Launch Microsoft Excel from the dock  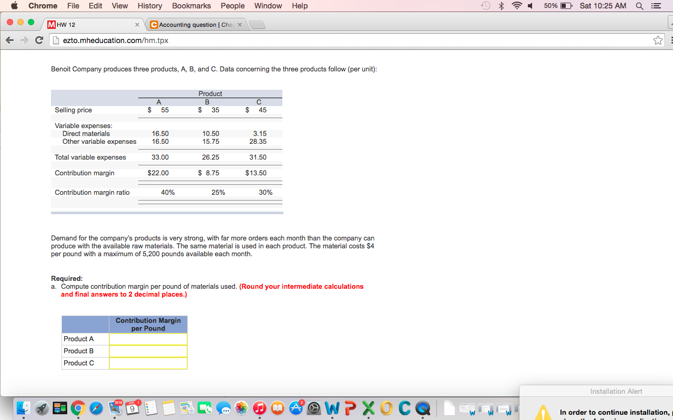click(x=369, y=408)
